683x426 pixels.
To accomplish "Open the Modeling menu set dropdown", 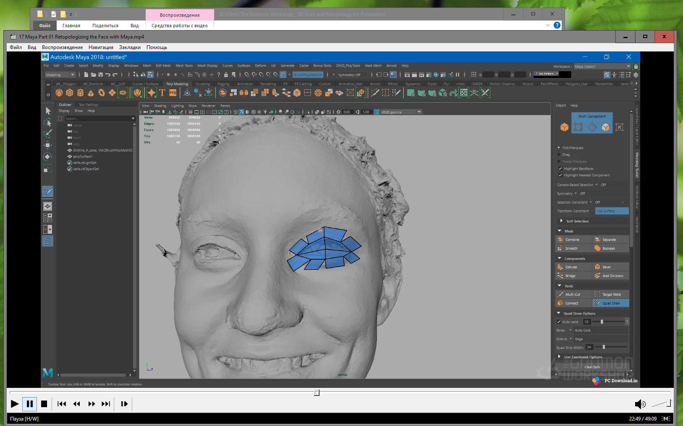I will 60,75.
